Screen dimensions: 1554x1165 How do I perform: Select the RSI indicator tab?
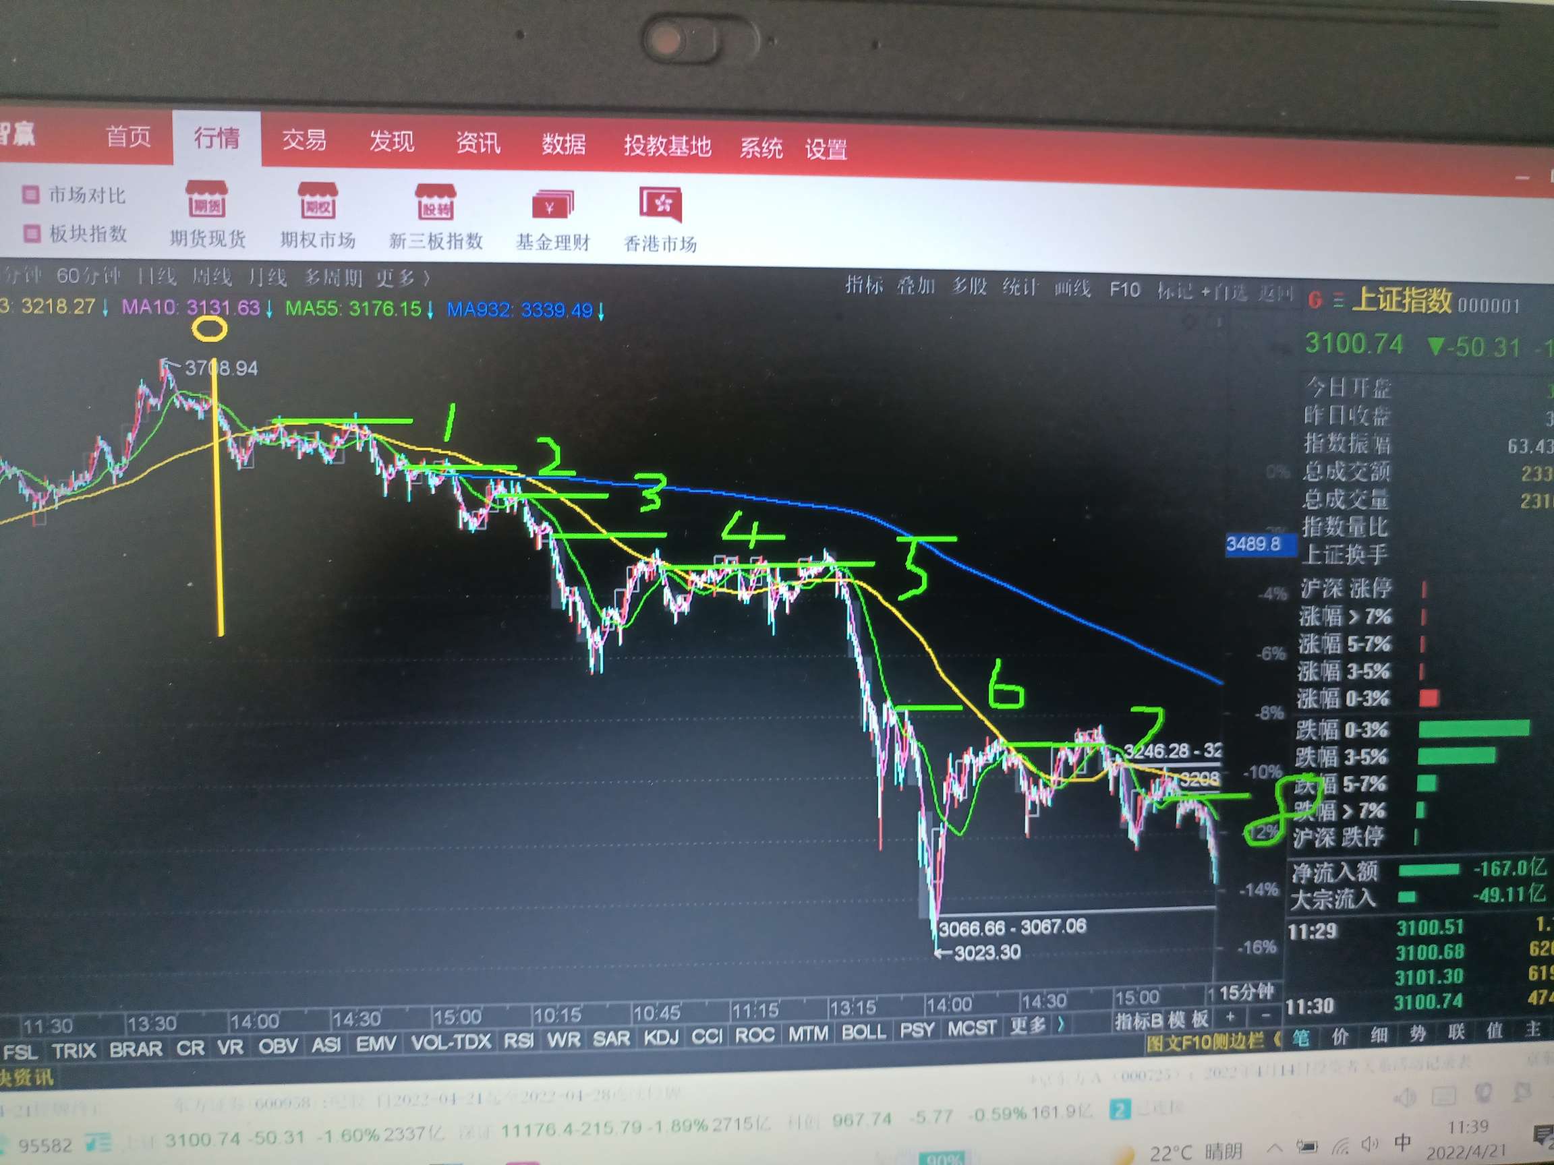click(519, 1040)
